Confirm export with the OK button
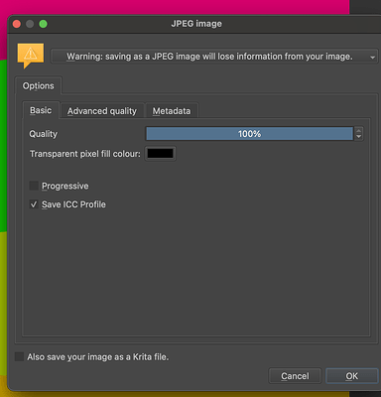 pyautogui.click(x=352, y=376)
